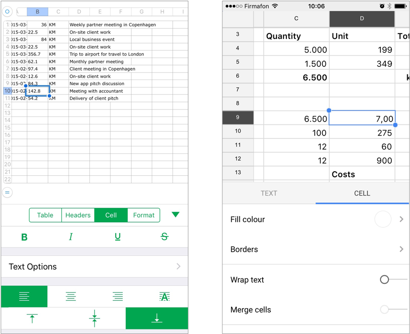Enable the Merge cells switch
Screen dimensions: 410x334
[384, 309]
